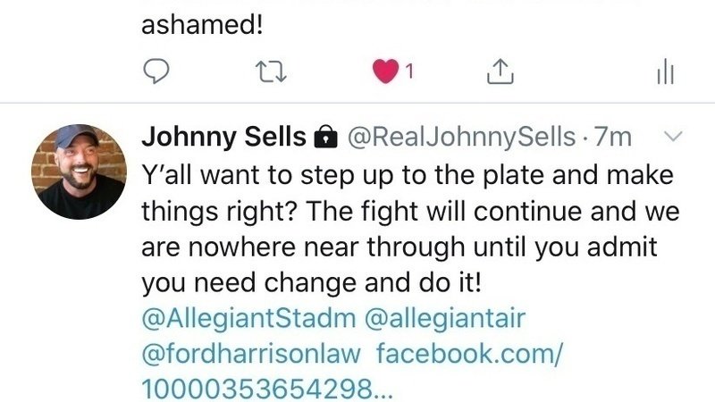
Task: Expand the chevron menu on Johnny Sells' tweet
Action: click(x=673, y=137)
